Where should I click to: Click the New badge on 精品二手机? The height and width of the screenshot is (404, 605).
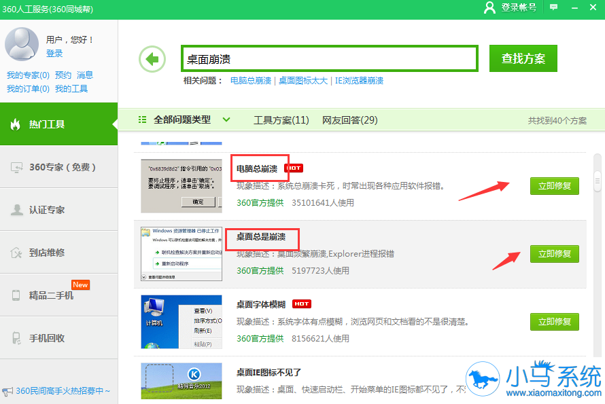coord(80,285)
